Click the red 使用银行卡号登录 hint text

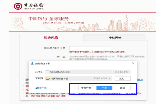(97, 52)
